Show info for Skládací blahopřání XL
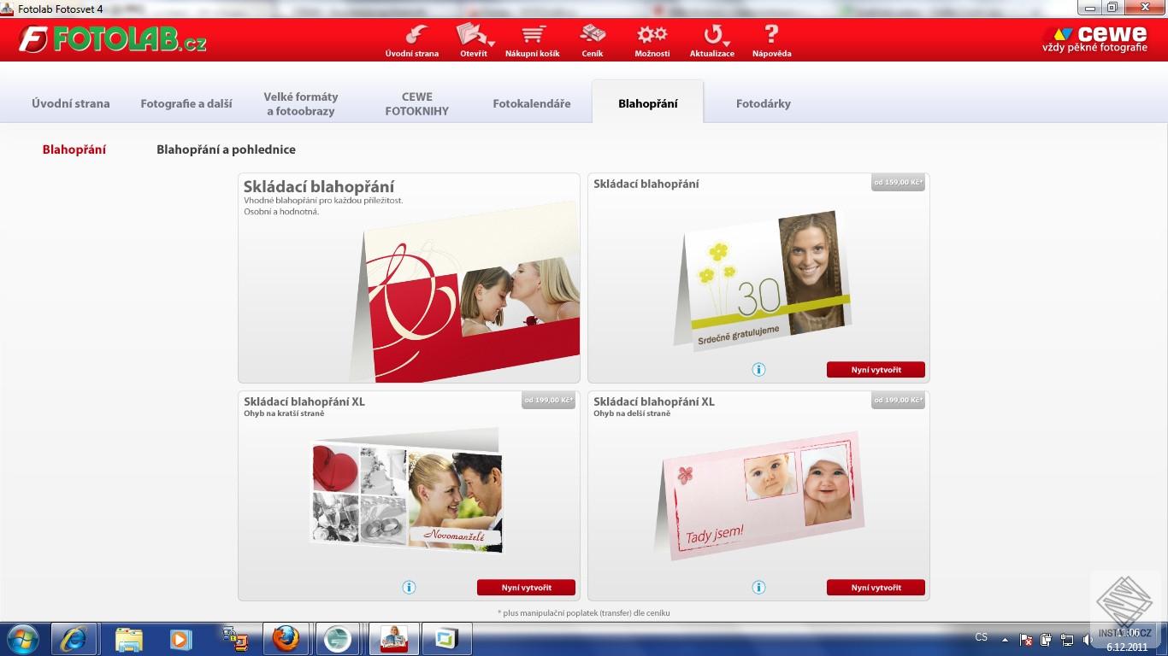Viewport: 1168px width, 656px height. coord(409,587)
